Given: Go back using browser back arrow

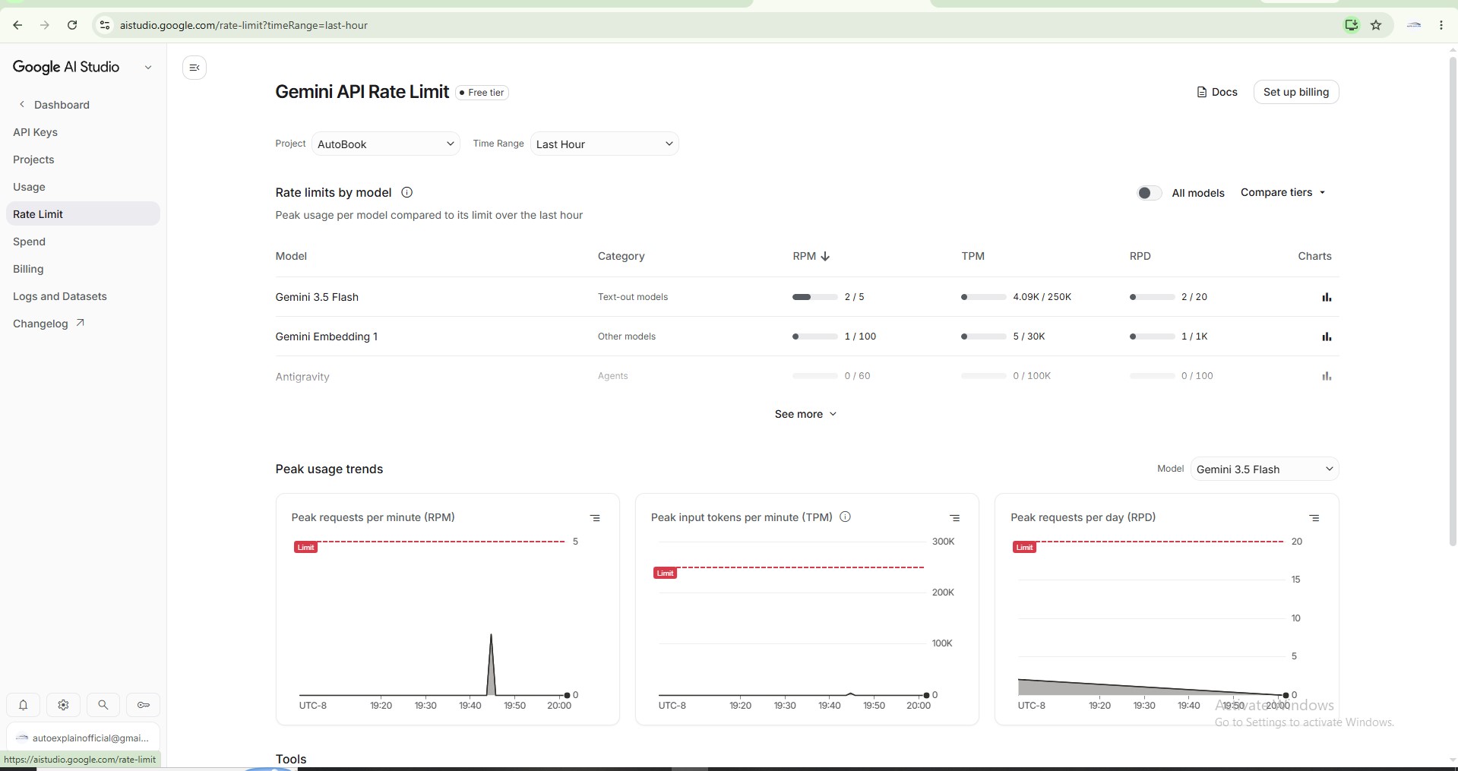Looking at the screenshot, I should [x=17, y=25].
